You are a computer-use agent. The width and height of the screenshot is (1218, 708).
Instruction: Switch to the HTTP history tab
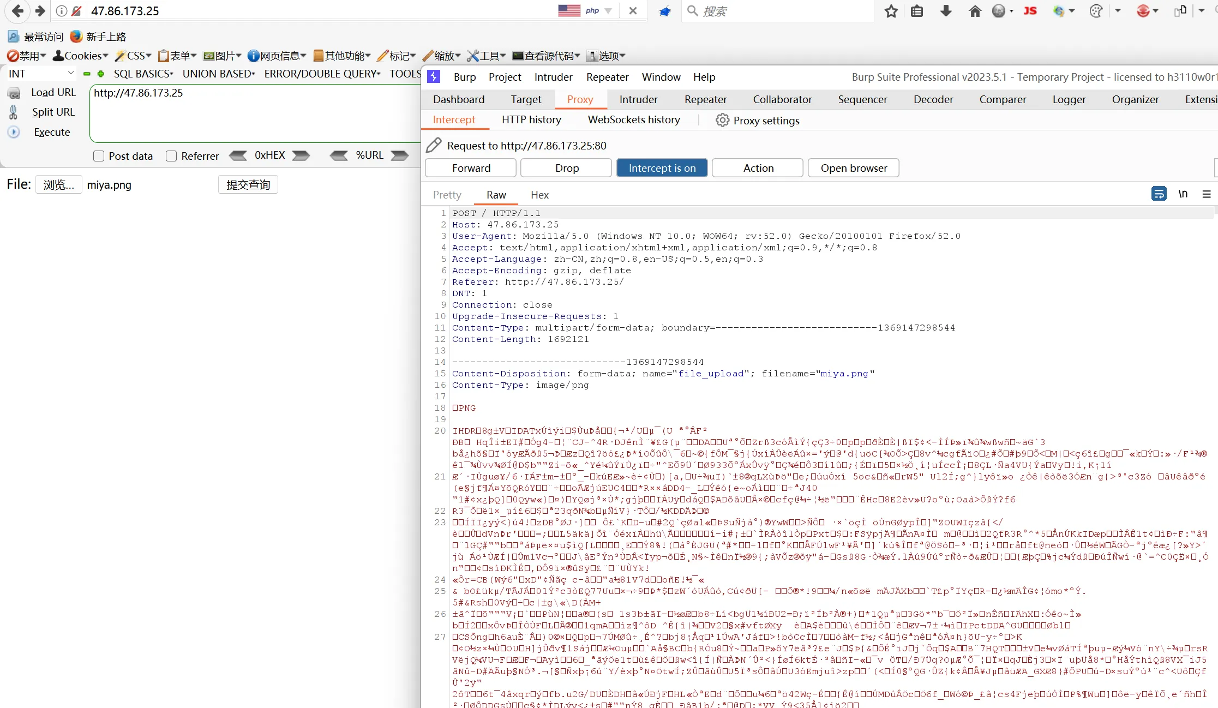(x=531, y=120)
